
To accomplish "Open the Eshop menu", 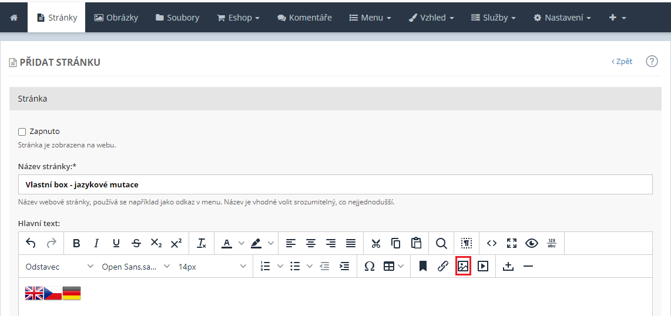I will pyautogui.click(x=238, y=18).
